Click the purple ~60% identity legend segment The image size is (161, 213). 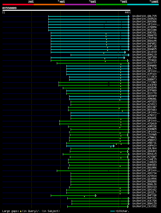pyautogui.click(x=80, y=5)
